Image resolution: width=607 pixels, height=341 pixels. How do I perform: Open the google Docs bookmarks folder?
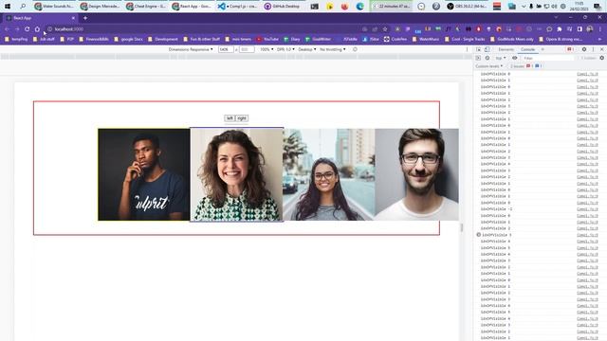pos(129,39)
